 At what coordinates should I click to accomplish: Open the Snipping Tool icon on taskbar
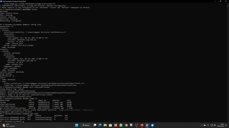pyautogui.click(x=131, y=125)
